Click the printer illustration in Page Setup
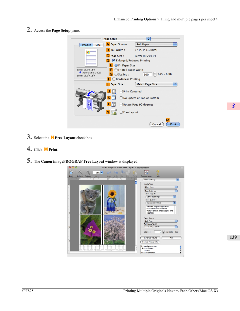This screenshot has height=311, width=240. [x=91, y=100]
